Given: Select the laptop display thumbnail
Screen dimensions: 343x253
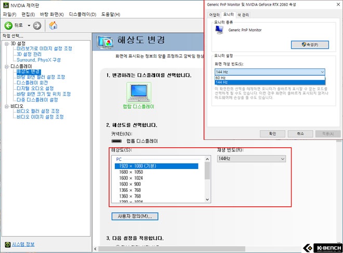Looking at the screenshot, I should [x=139, y=93].
